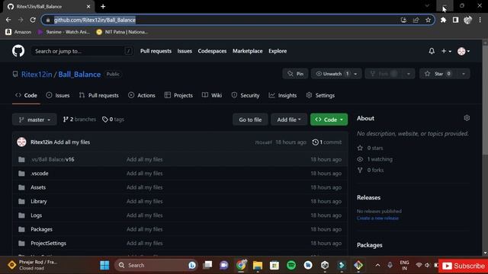Open the green Code dropdown
Viewport: 488px width, 274px height.
329,119
